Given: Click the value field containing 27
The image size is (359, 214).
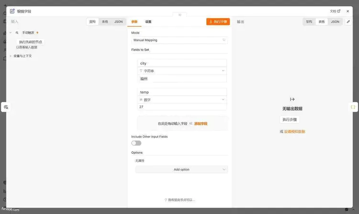Looking at the screenshot, I should pyautogui.click(x=182, y=107).
